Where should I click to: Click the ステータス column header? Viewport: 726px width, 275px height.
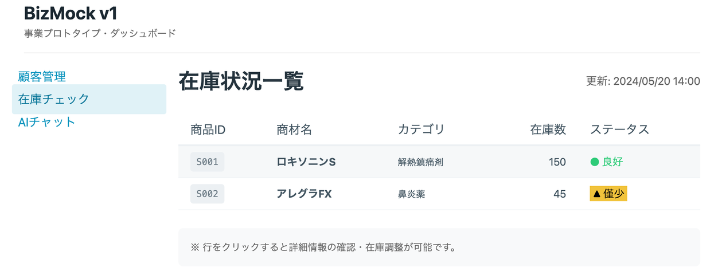tap(619, 129)
